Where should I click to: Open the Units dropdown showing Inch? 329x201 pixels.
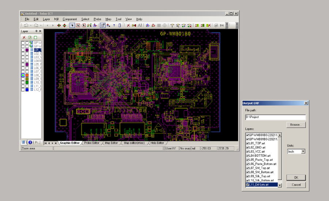point(303,151)
